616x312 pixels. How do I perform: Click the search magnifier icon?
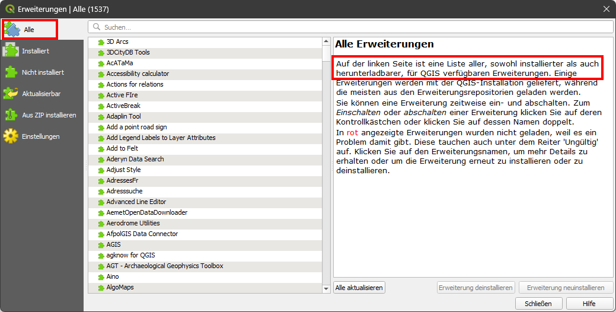tap(96, 27)
